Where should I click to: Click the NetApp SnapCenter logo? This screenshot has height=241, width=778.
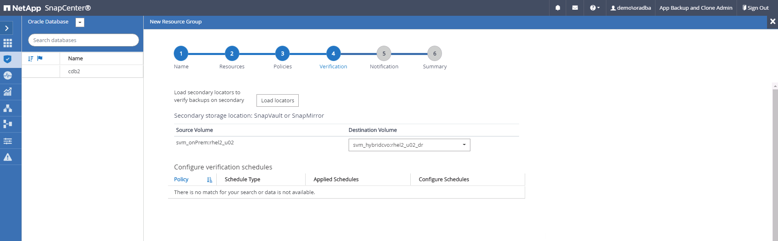tap(47, 8)
